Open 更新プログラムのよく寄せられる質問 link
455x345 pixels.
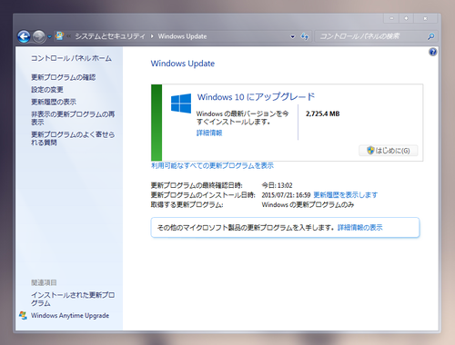point(73,138)
